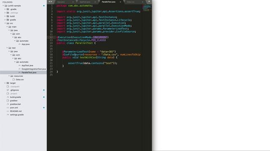Select automate folder label under test

24,62
